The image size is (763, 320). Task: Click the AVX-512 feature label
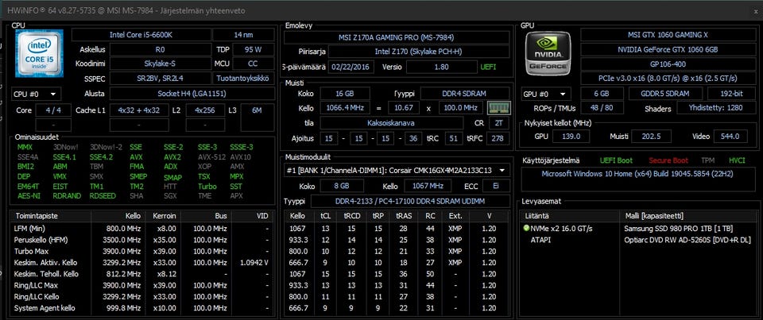(210, 156)
